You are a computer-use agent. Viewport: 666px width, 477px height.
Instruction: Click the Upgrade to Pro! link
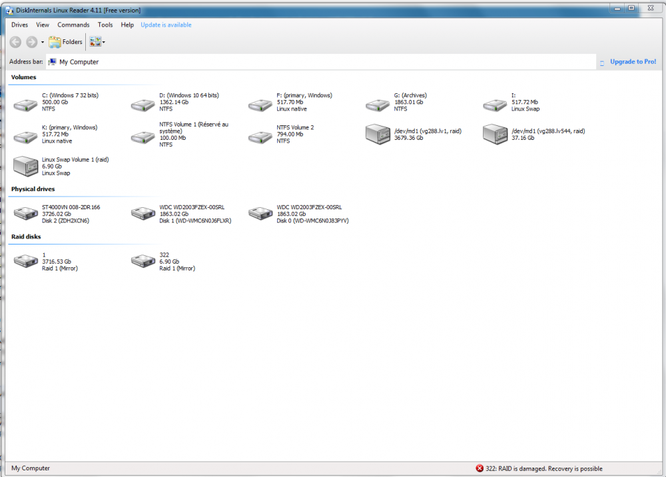pos(633,61)
